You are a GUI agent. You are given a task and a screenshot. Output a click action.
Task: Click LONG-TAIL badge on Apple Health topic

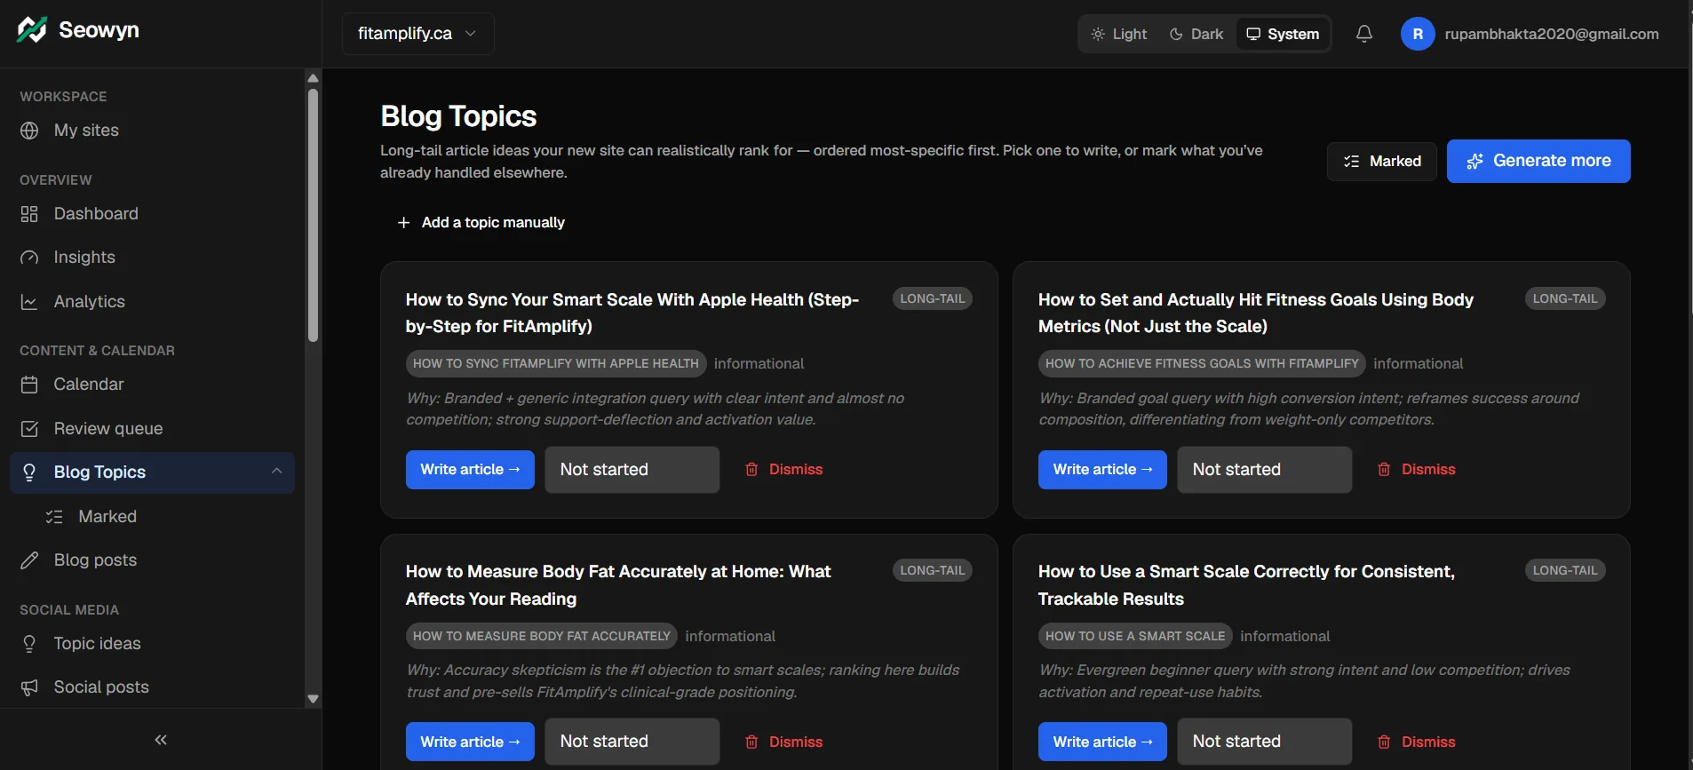click(933, 299)
